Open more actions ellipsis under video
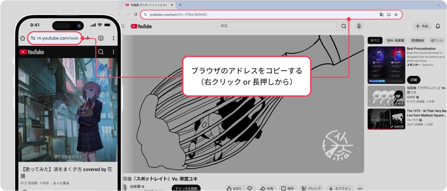 tap(360, 188)
